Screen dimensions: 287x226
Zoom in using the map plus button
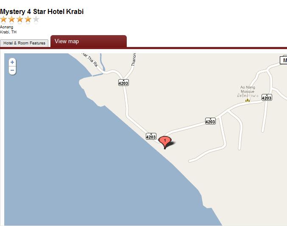pyautogui.click(x=12, y=63)
